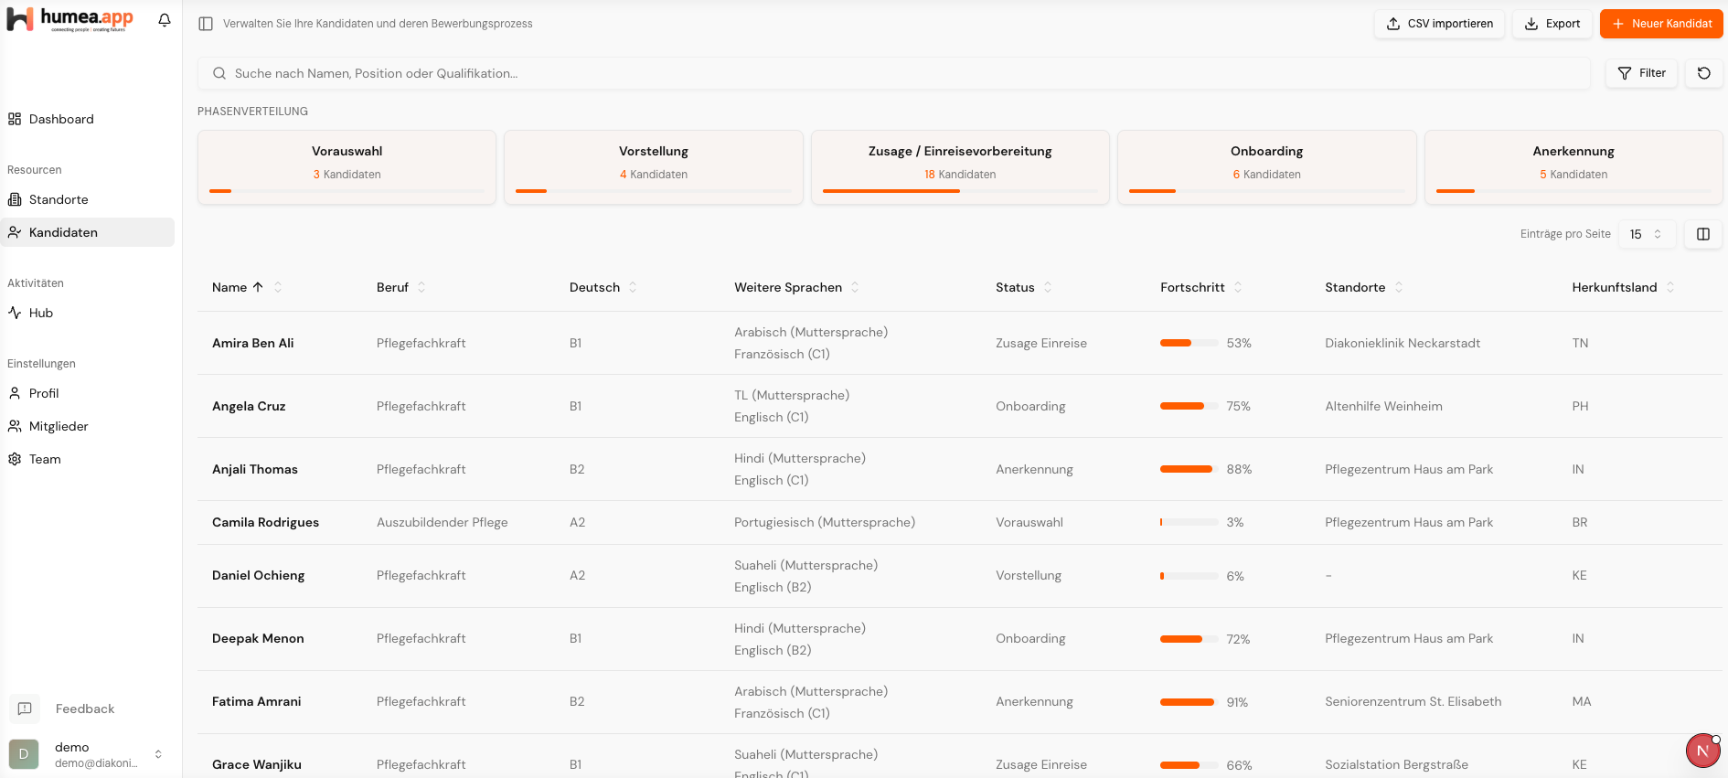Click Sozialstation Bergstraße location cell
This screenshot has width=1728, height=778.
[x=1396, y=764]
